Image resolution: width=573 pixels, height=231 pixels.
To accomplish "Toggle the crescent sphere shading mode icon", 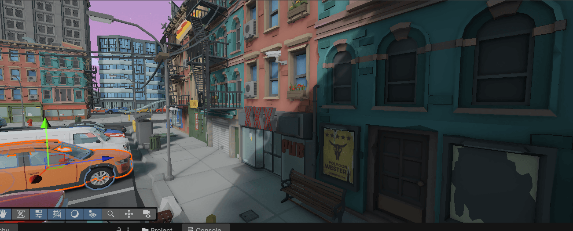I will (x=74, y=214).
